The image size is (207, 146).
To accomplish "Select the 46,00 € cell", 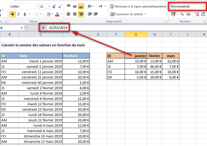I will click(x=154, y=67).
